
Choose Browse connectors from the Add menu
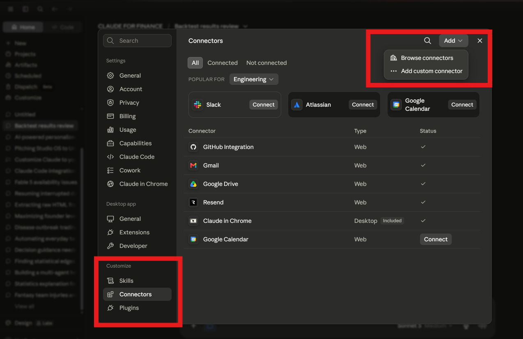[426, 58]
